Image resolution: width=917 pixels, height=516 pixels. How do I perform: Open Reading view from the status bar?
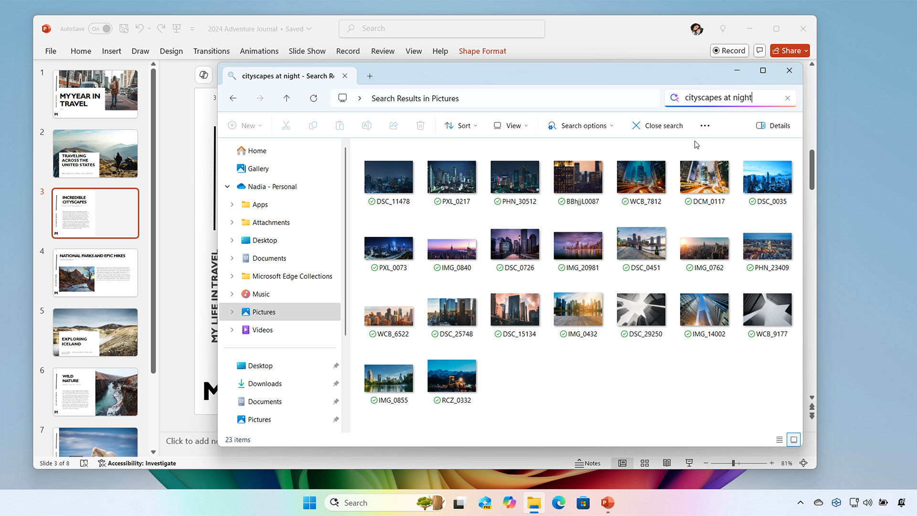(667, 463)
